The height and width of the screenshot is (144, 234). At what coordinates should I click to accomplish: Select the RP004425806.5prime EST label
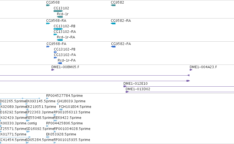click(64, 123)
